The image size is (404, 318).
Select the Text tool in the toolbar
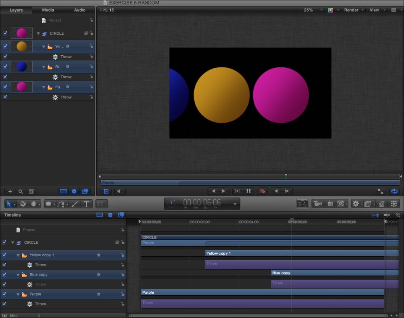(x=86, y=204)
